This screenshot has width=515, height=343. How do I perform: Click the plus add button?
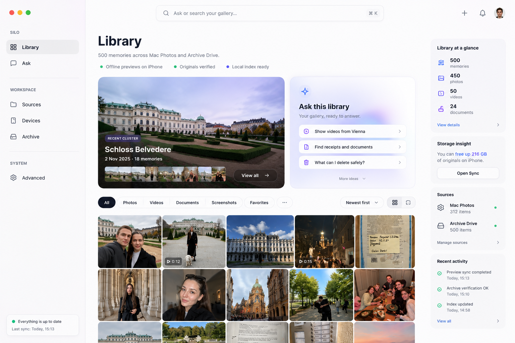pyautogui.click(x=464, y=13)
